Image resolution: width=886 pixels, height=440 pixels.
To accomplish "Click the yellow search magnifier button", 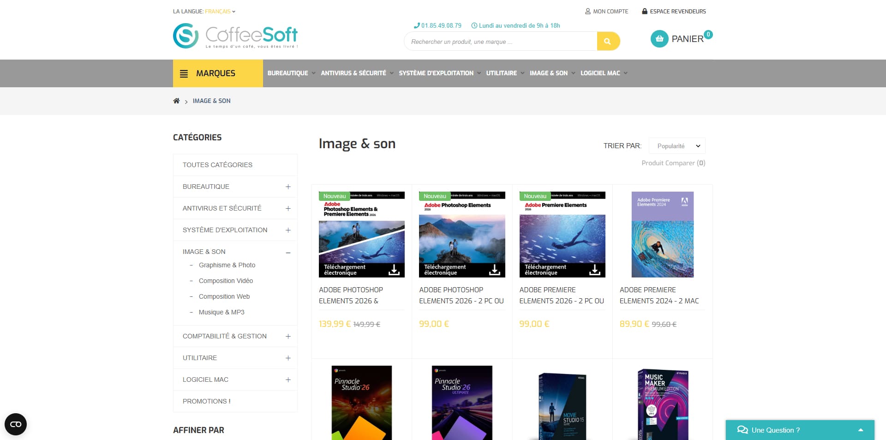I will coord(608,41).
